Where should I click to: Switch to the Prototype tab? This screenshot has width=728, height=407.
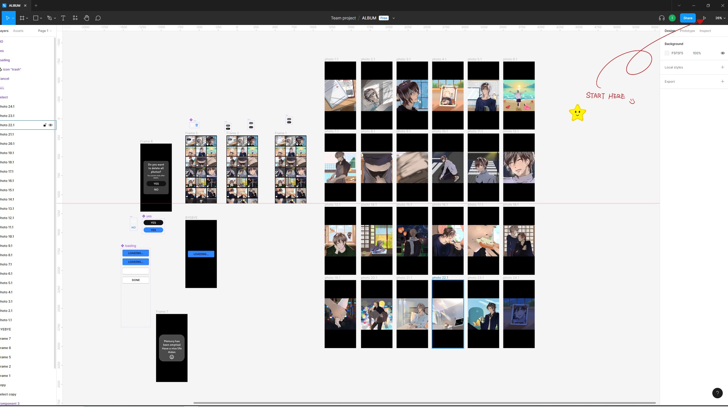pyautogui.click(x=687, y=31)
